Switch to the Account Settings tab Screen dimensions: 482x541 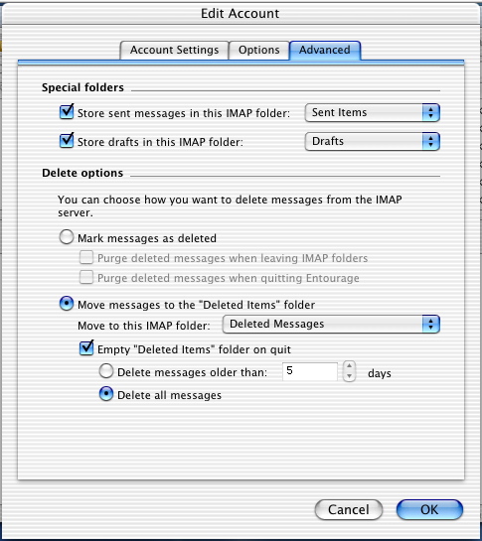tap(174, 50)
